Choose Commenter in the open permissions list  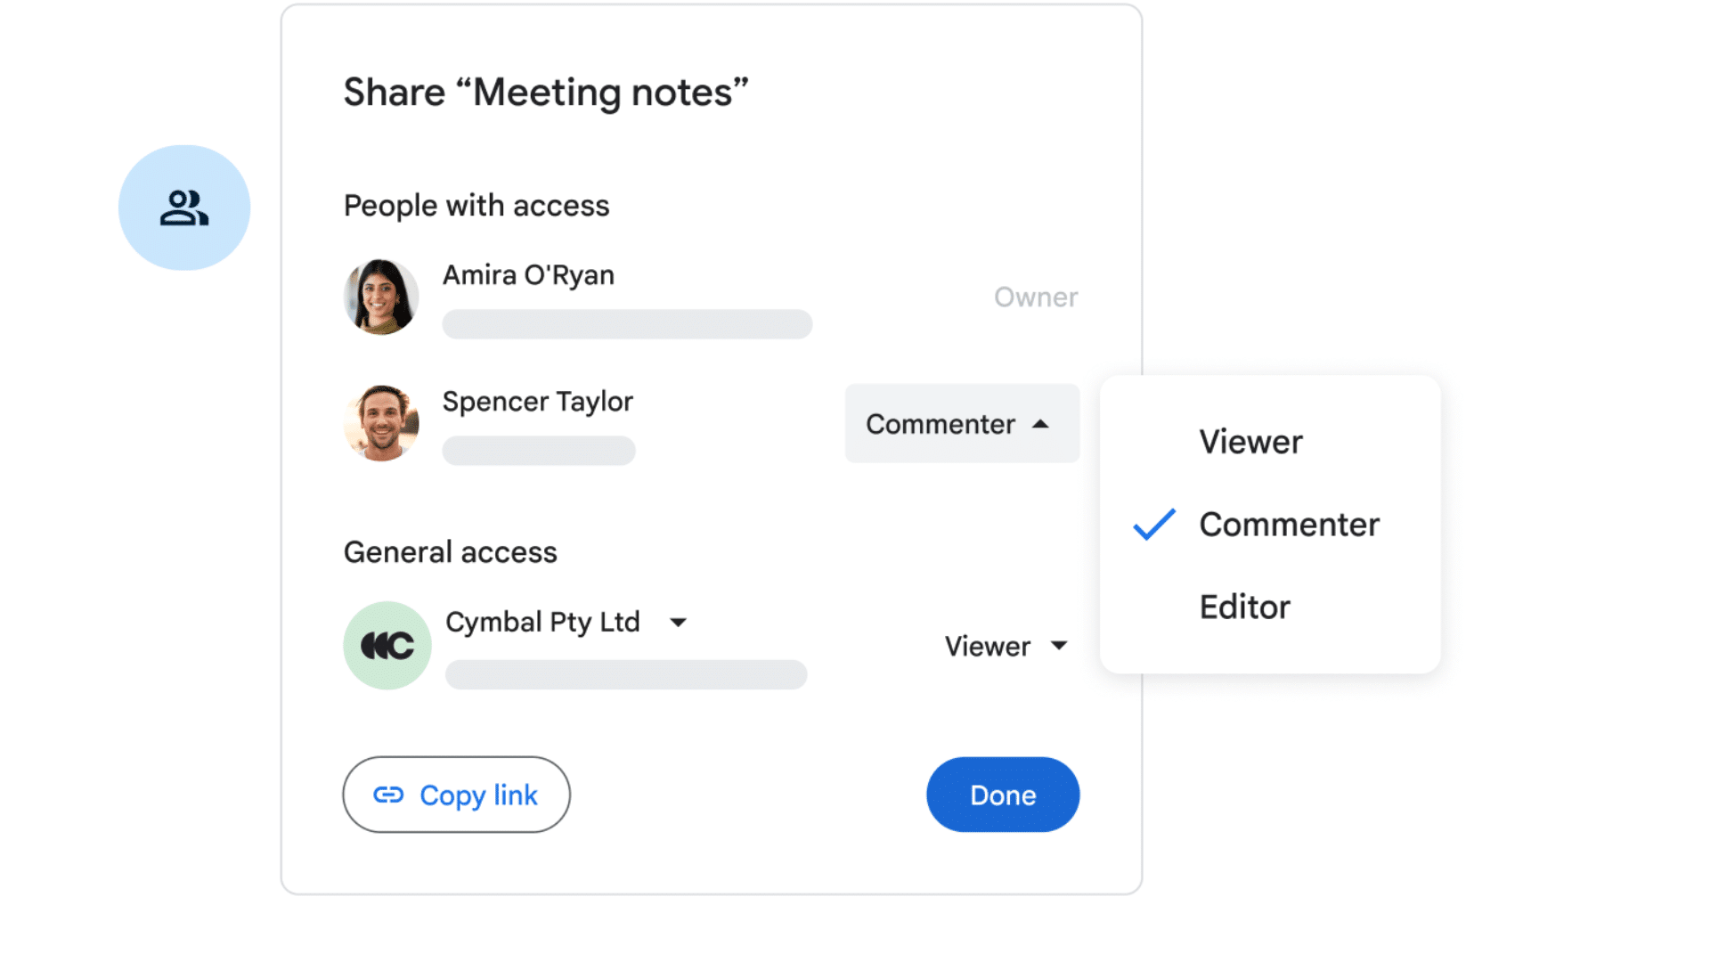coord(1289,525)
